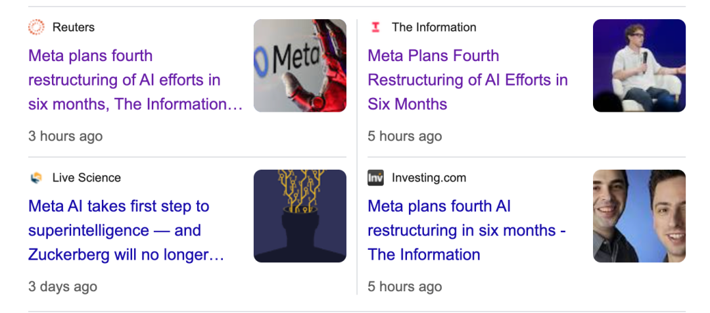Open Reuters headline about Meta's fourth restructuring
The image size is (710, 313).
point(135,80)
